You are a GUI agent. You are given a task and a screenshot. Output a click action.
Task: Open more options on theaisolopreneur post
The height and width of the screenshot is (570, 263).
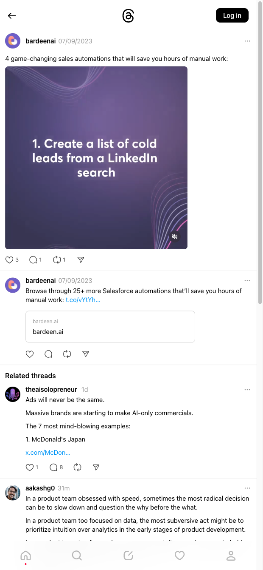click(247, 390)
